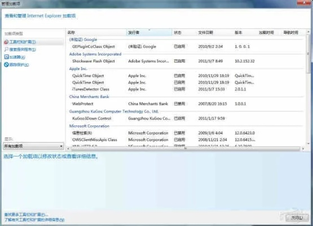
Task: Open 了解有关工具栏和扩展的详细信息(N) link
Action: [34, 220]
